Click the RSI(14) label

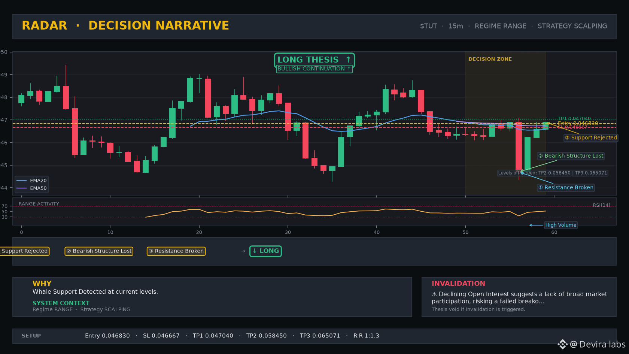[x=601, y=205]
